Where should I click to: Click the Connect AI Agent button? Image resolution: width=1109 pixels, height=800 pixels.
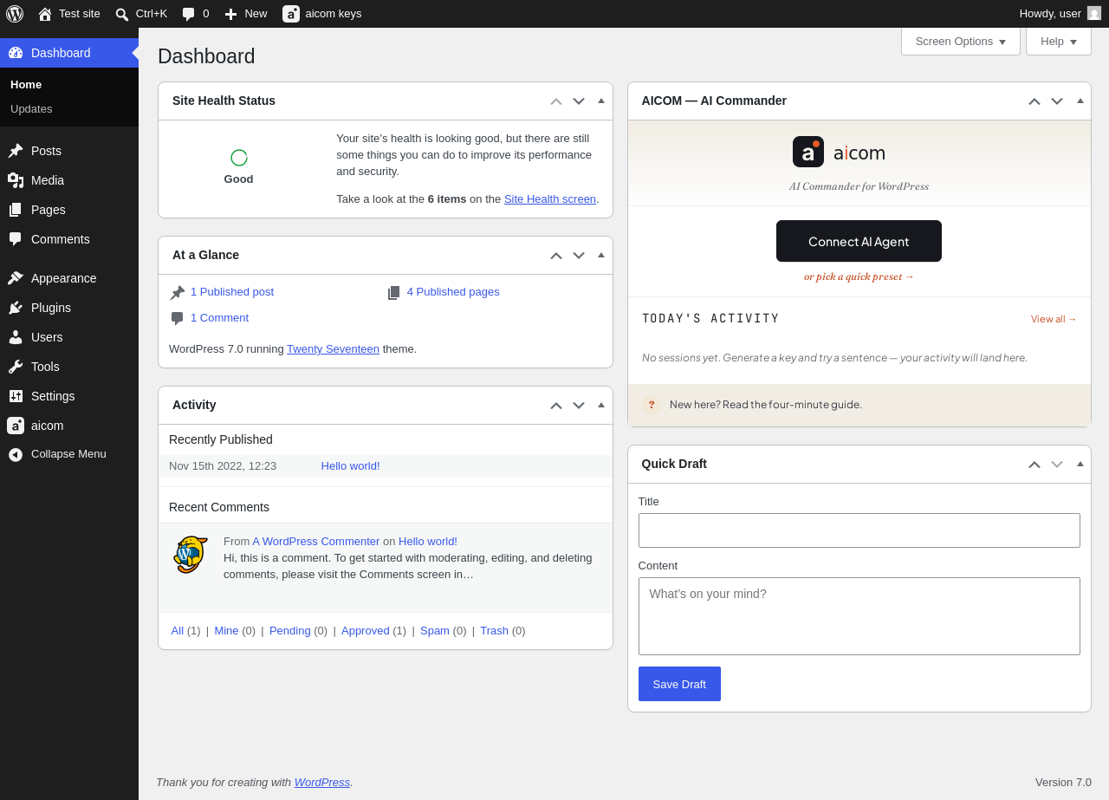[x=859, y=241]
